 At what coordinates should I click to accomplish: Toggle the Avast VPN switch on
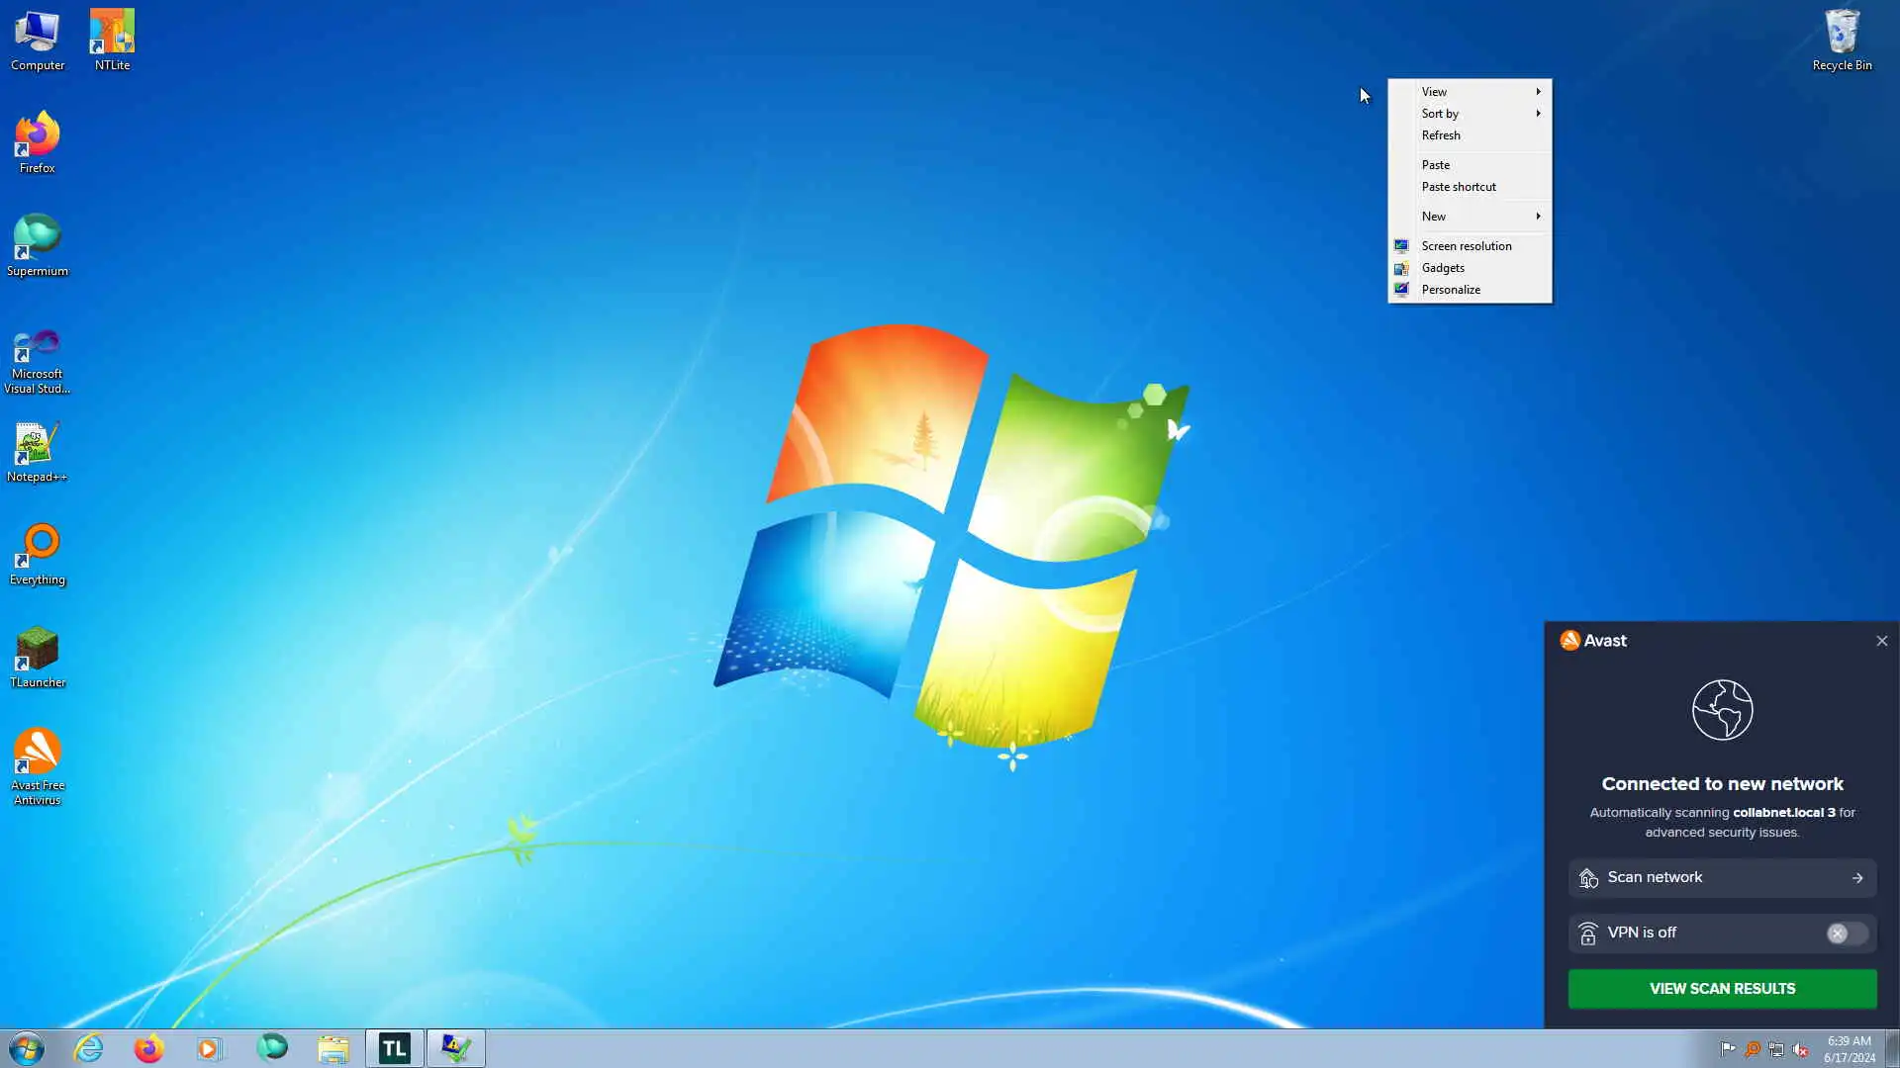pos(1846,934)
